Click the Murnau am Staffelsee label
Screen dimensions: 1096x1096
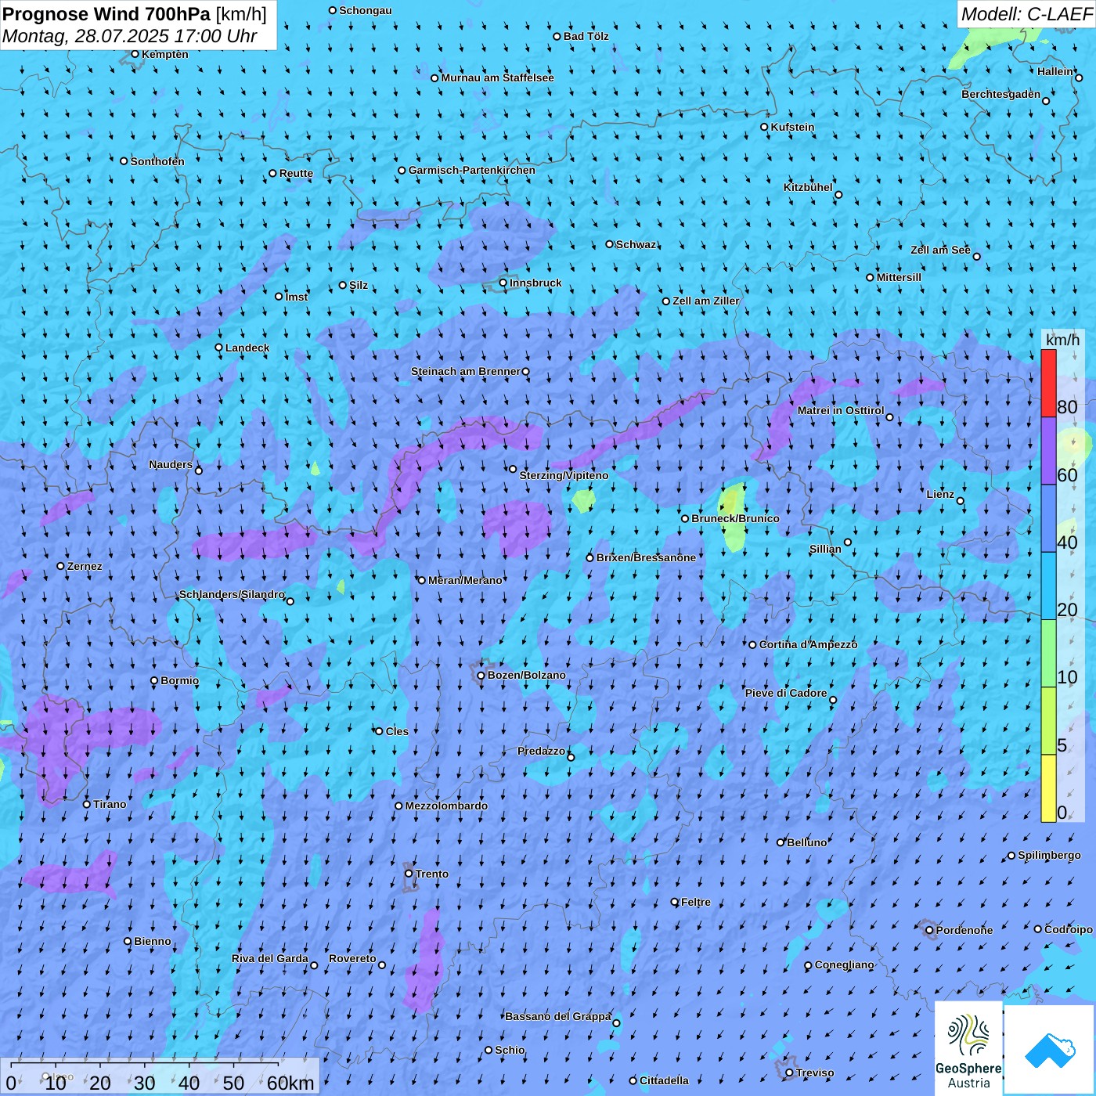click(x=497, y=78)
